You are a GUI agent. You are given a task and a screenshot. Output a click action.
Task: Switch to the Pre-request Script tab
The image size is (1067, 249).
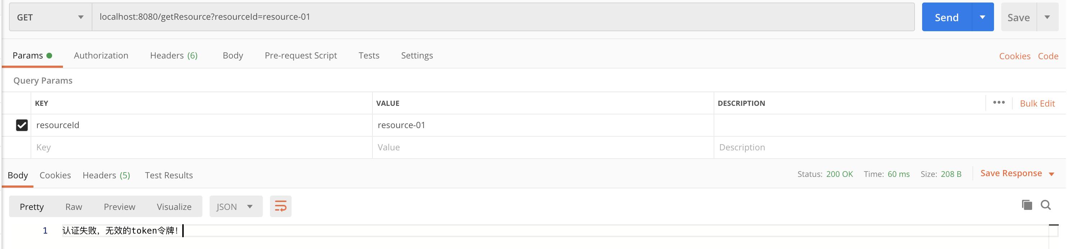click(x=301, y=55)
